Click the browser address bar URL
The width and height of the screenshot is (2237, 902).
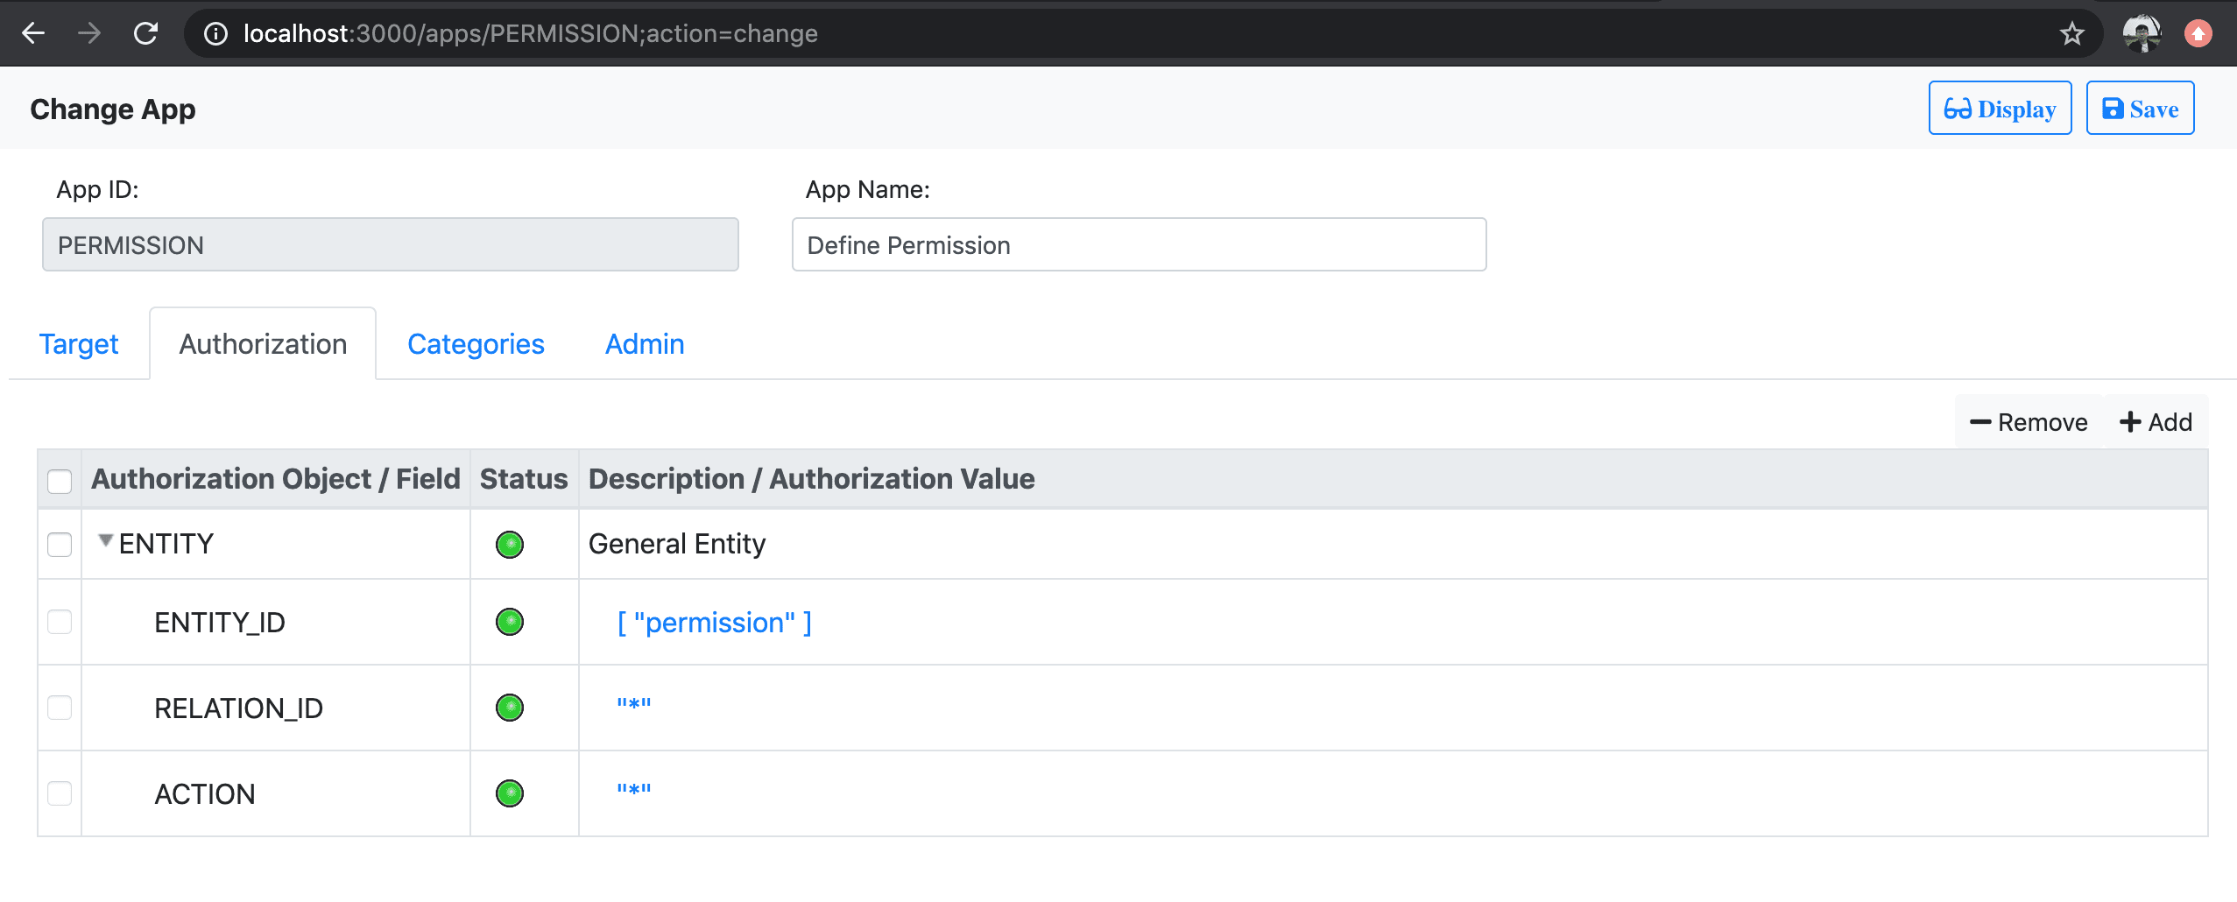click(531, 33)
